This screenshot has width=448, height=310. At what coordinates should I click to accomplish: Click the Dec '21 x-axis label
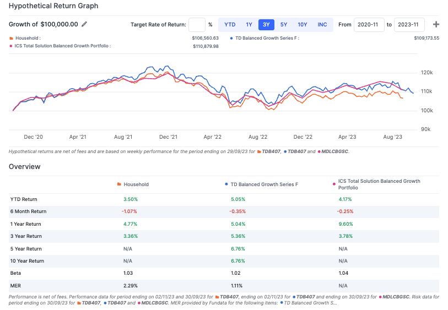click(x=168, y=137)
